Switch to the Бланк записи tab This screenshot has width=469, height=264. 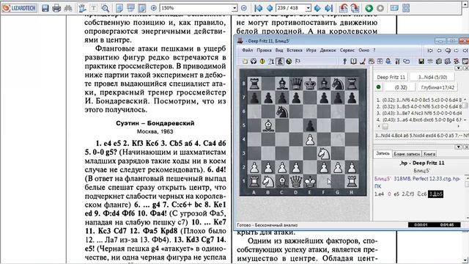[x=407, y=154]
